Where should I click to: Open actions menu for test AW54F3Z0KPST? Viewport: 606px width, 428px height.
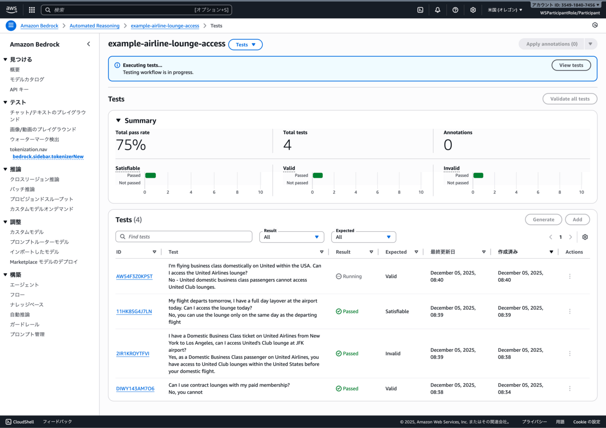pyautogui.click(x=570, y=276)
